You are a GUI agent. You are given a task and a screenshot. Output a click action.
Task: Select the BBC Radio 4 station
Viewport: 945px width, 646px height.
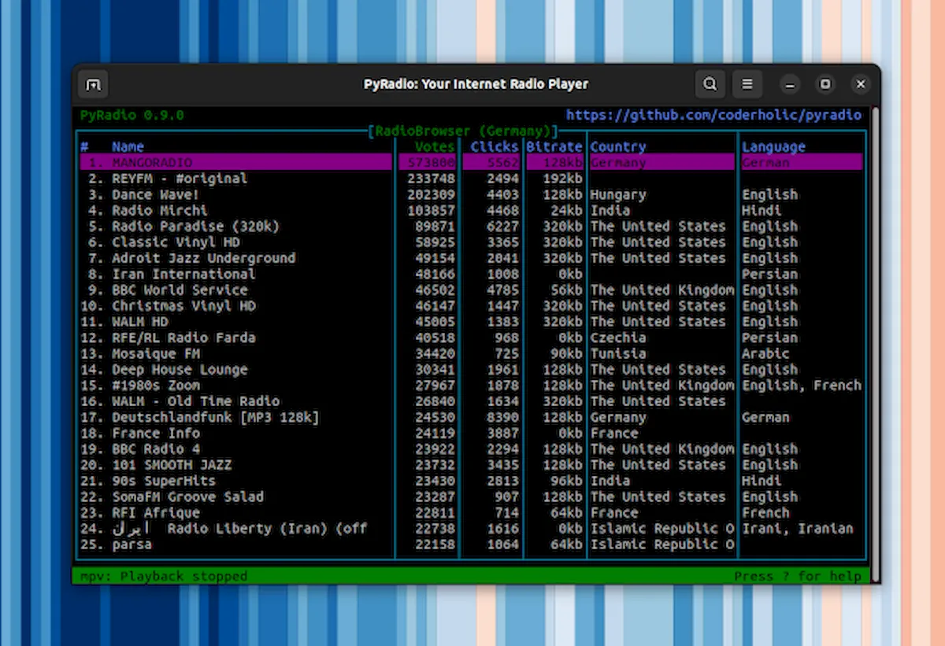(471, 449)
